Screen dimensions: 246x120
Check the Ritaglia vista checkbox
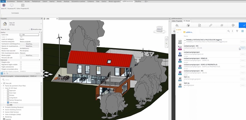click(x=21, y=62)
